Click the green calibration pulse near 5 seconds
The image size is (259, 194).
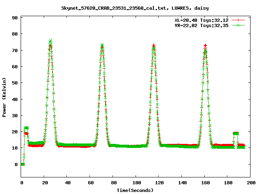[26, 128]
